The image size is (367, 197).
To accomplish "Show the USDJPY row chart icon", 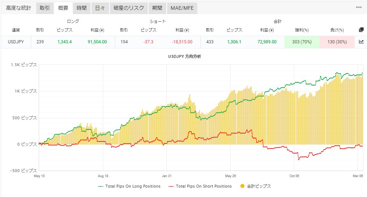I will (361, 42).
